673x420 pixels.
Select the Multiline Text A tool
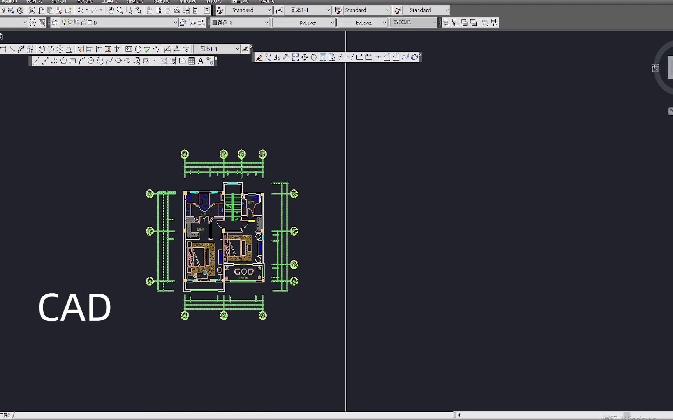coord(201,61)
